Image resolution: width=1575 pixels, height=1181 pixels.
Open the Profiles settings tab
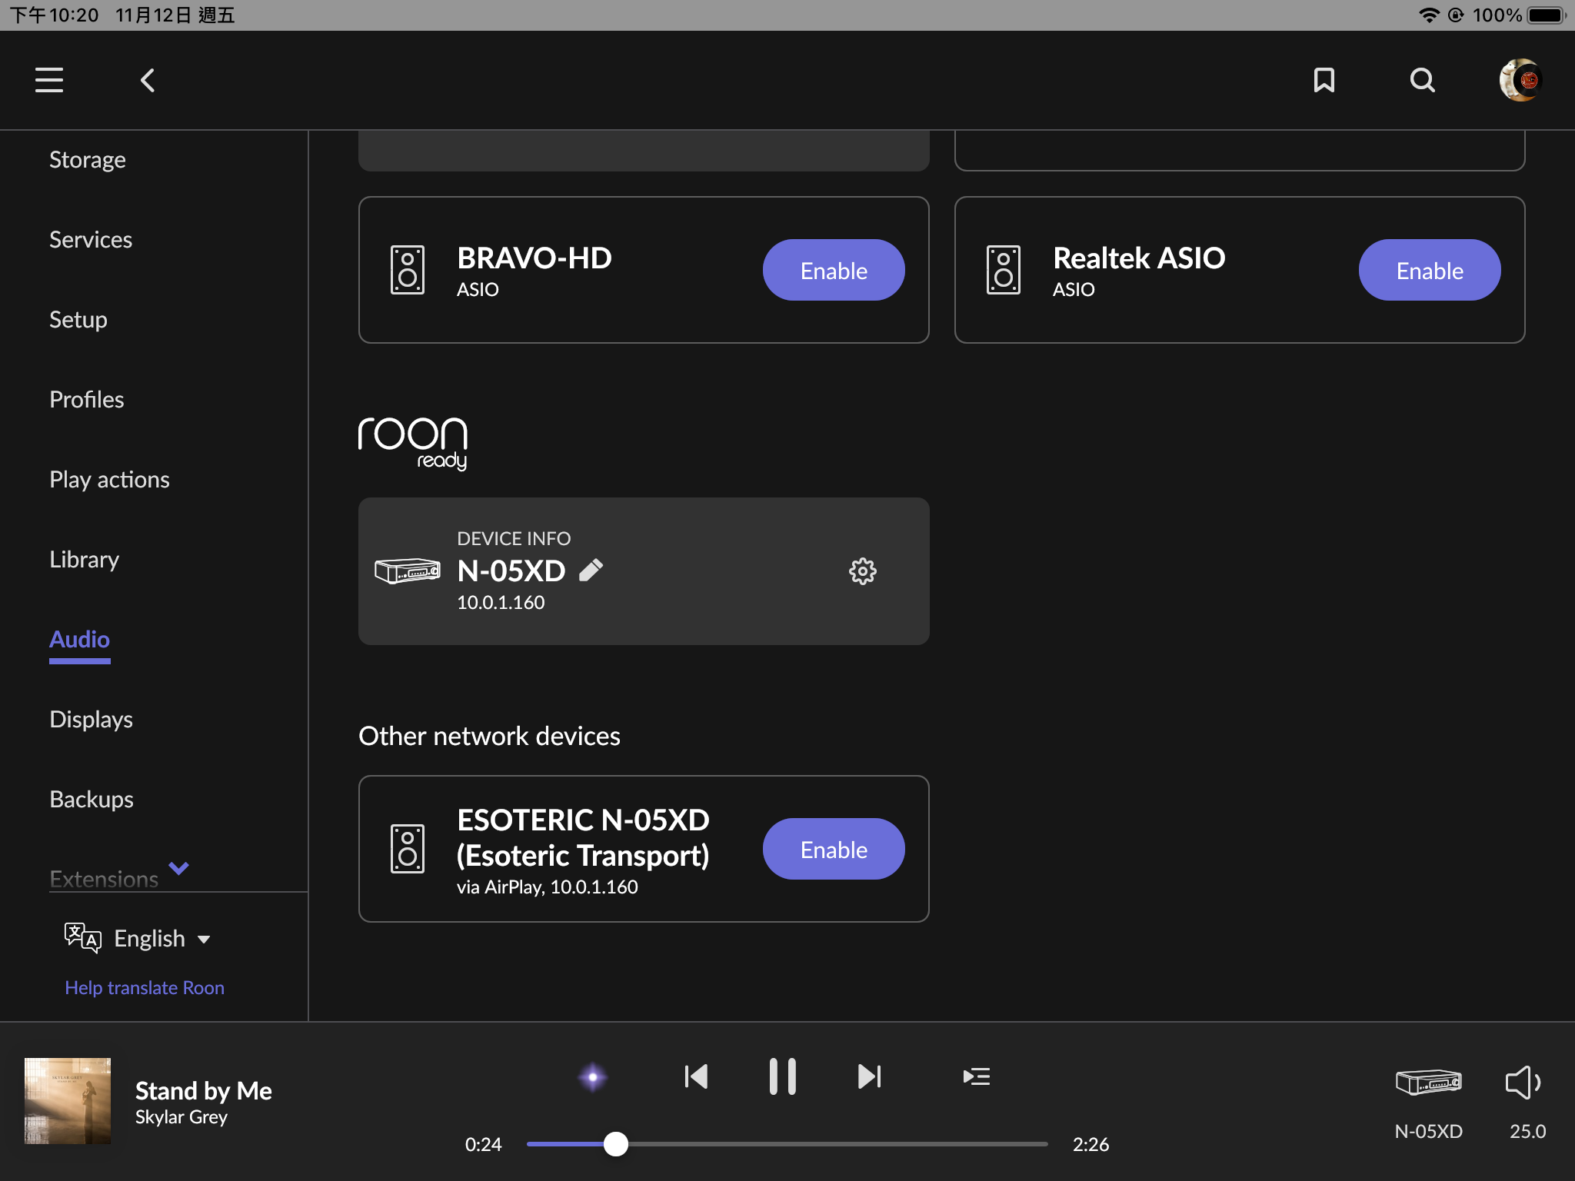point(87,399)
